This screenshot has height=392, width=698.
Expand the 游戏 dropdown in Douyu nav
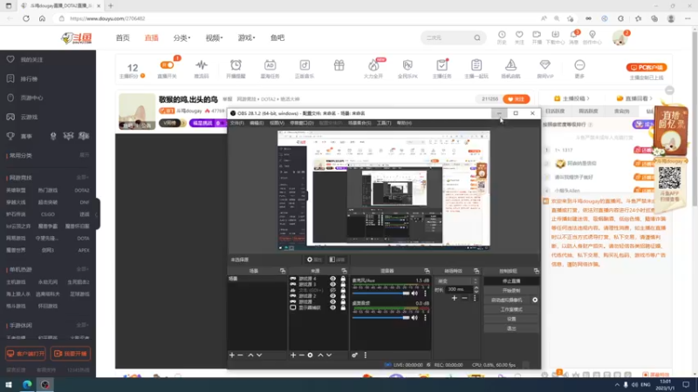click(246, 37)
